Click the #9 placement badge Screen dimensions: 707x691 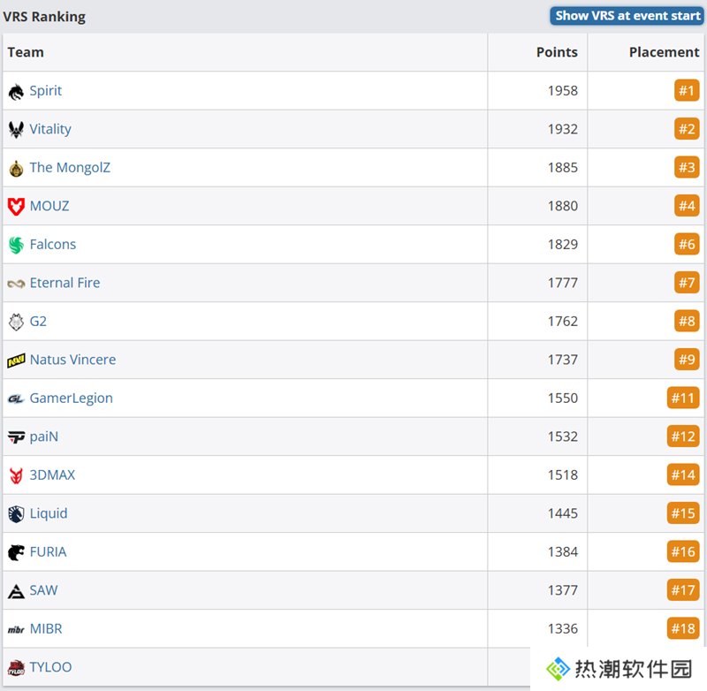tap(687, 360)
